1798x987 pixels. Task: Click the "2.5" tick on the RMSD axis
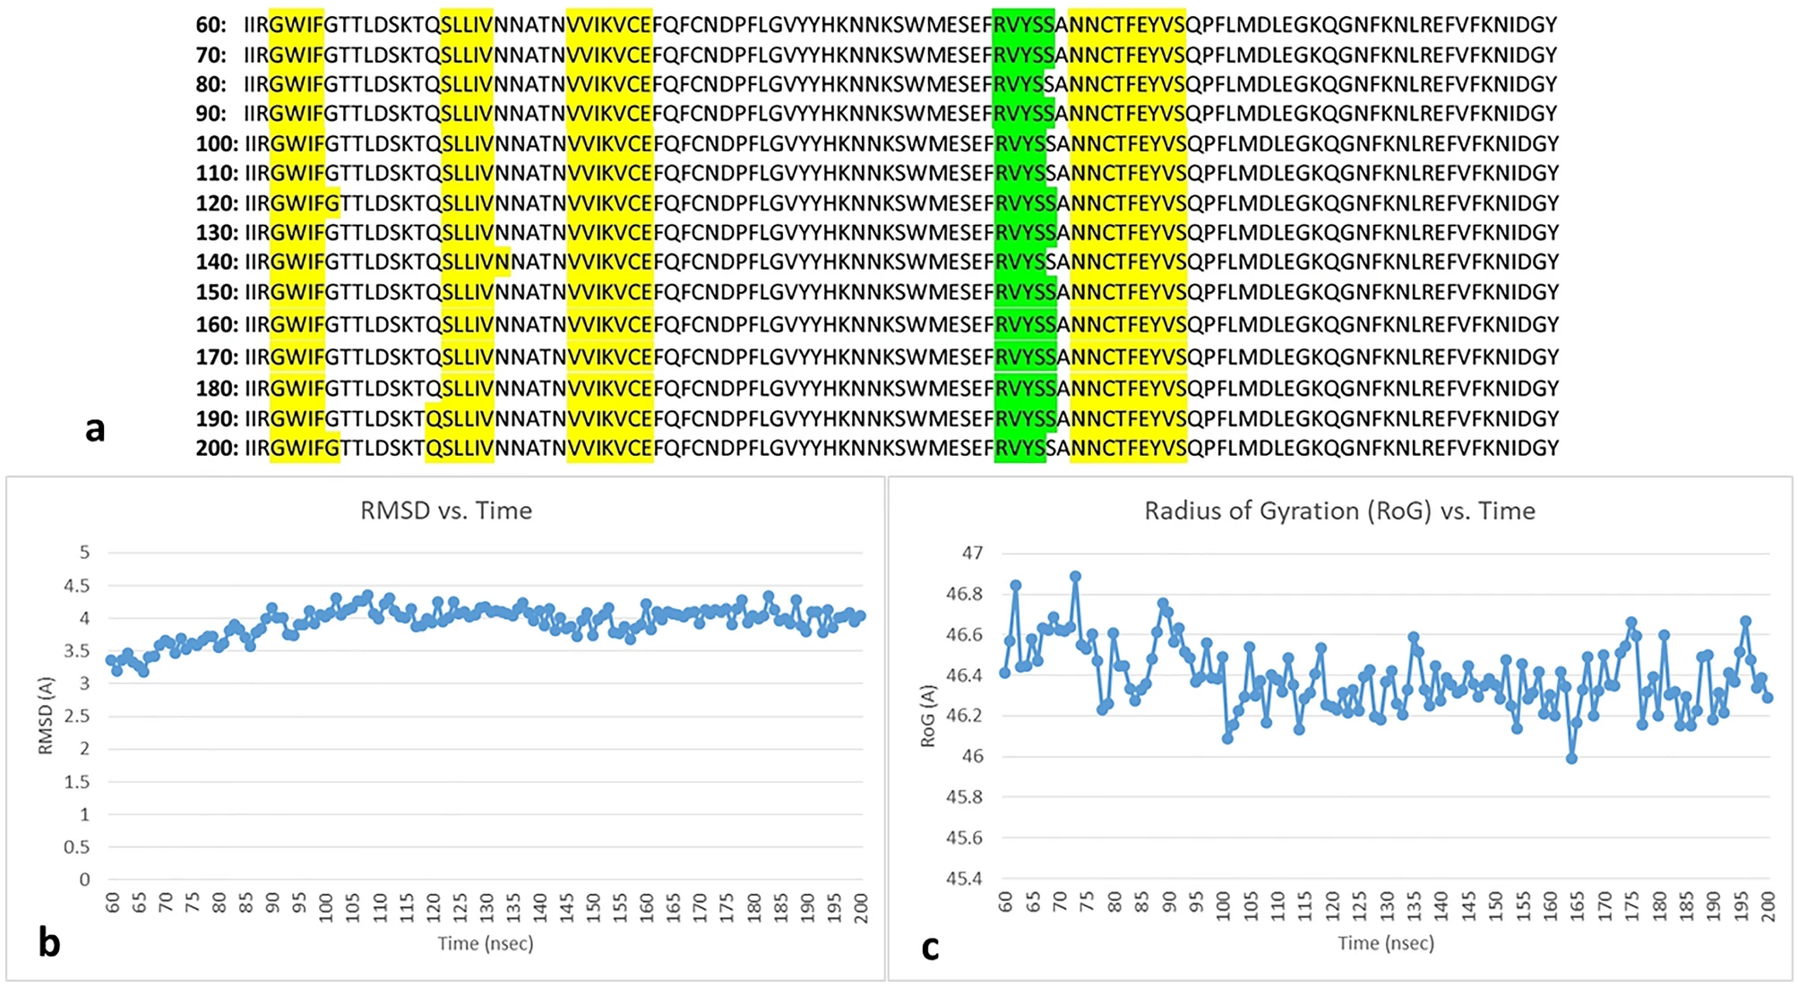point(76,716)
